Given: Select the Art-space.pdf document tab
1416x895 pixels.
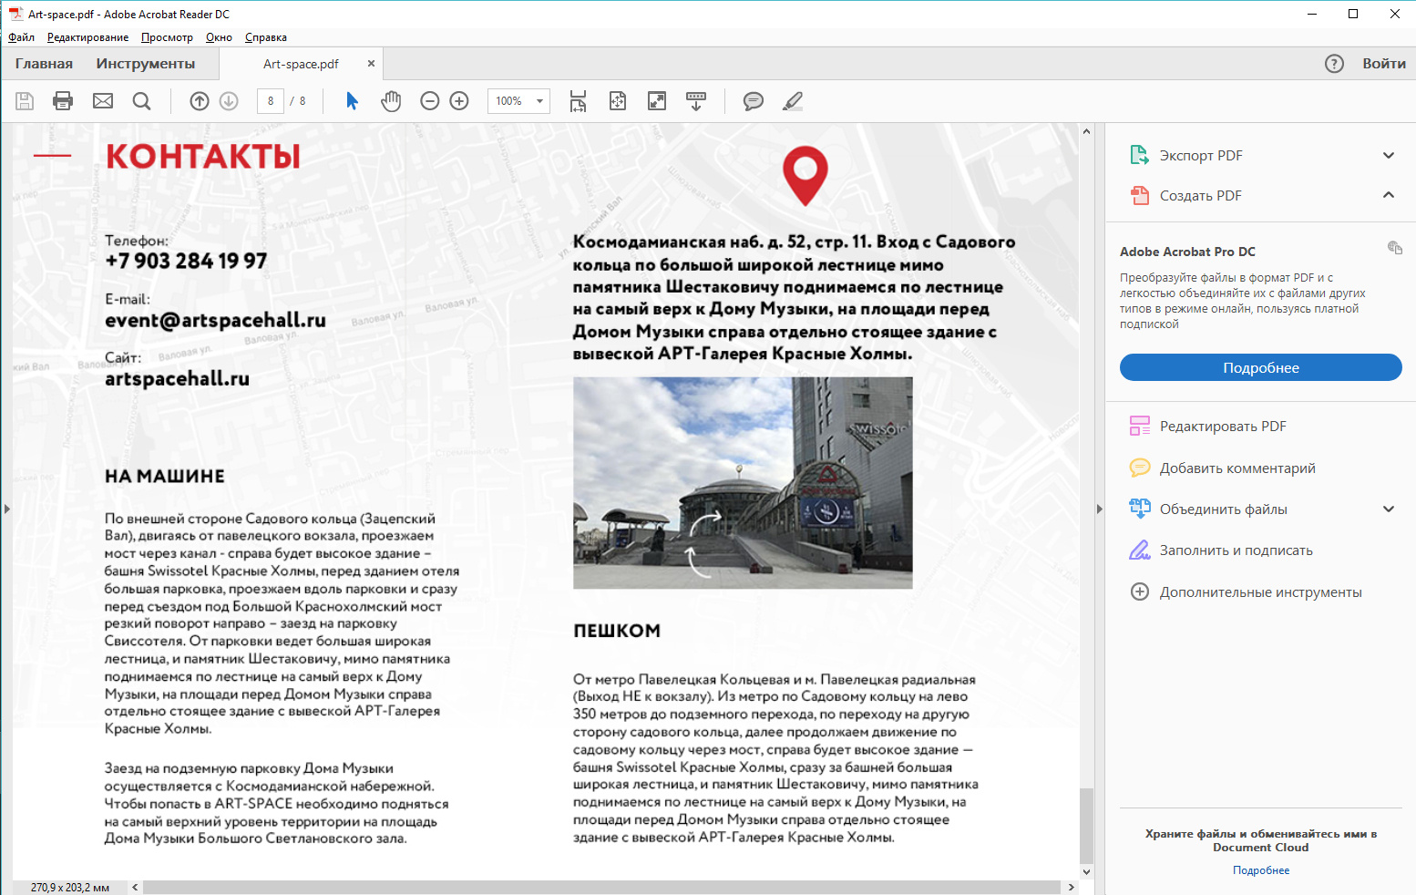Looking at the screenshot, I should pyautogui.click(x=301, y=64).
